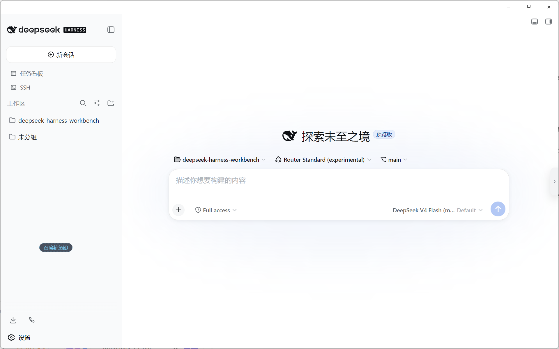The image size is (559, 349).
Task: Open the 未分组 ungrouped folder
Action: click(x=61, y=137)
